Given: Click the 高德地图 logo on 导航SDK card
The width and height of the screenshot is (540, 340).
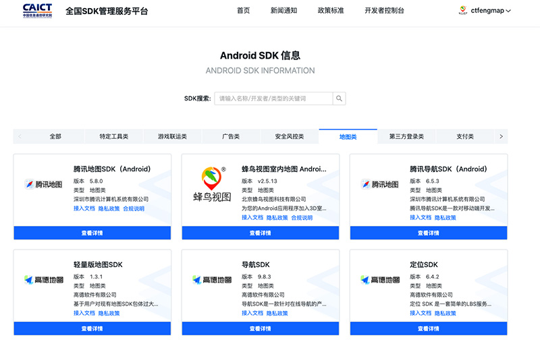Looking at the screenshot, I should pos(212,280).
